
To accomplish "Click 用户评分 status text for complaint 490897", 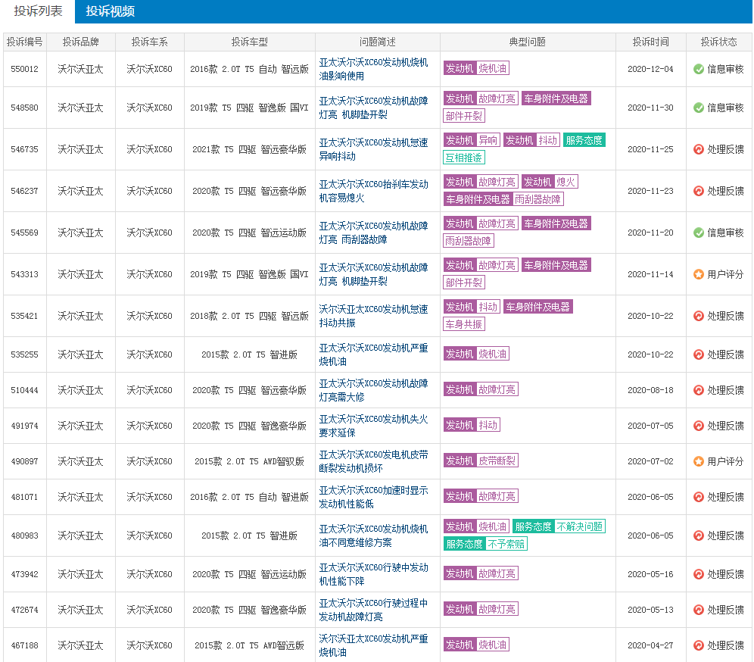I will point(725,461).
